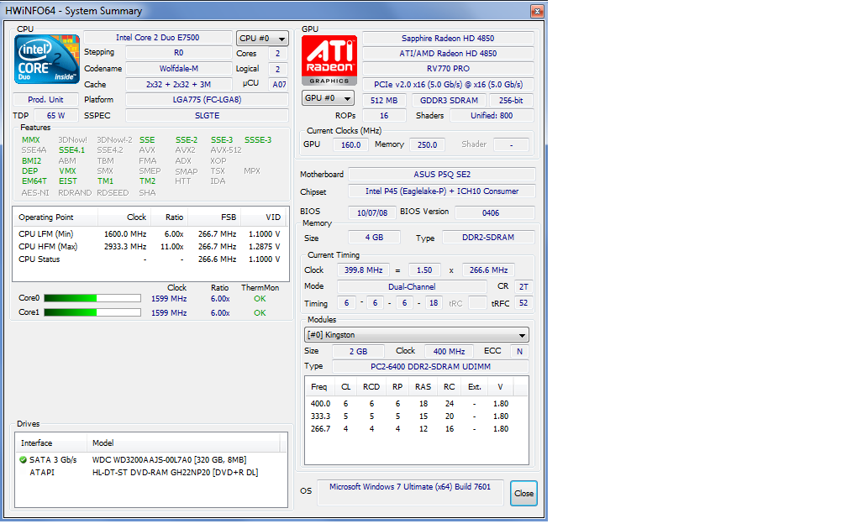Click the RV770 PRO GPU codename field
Screen dimensions: 847x529
(448, 69)
